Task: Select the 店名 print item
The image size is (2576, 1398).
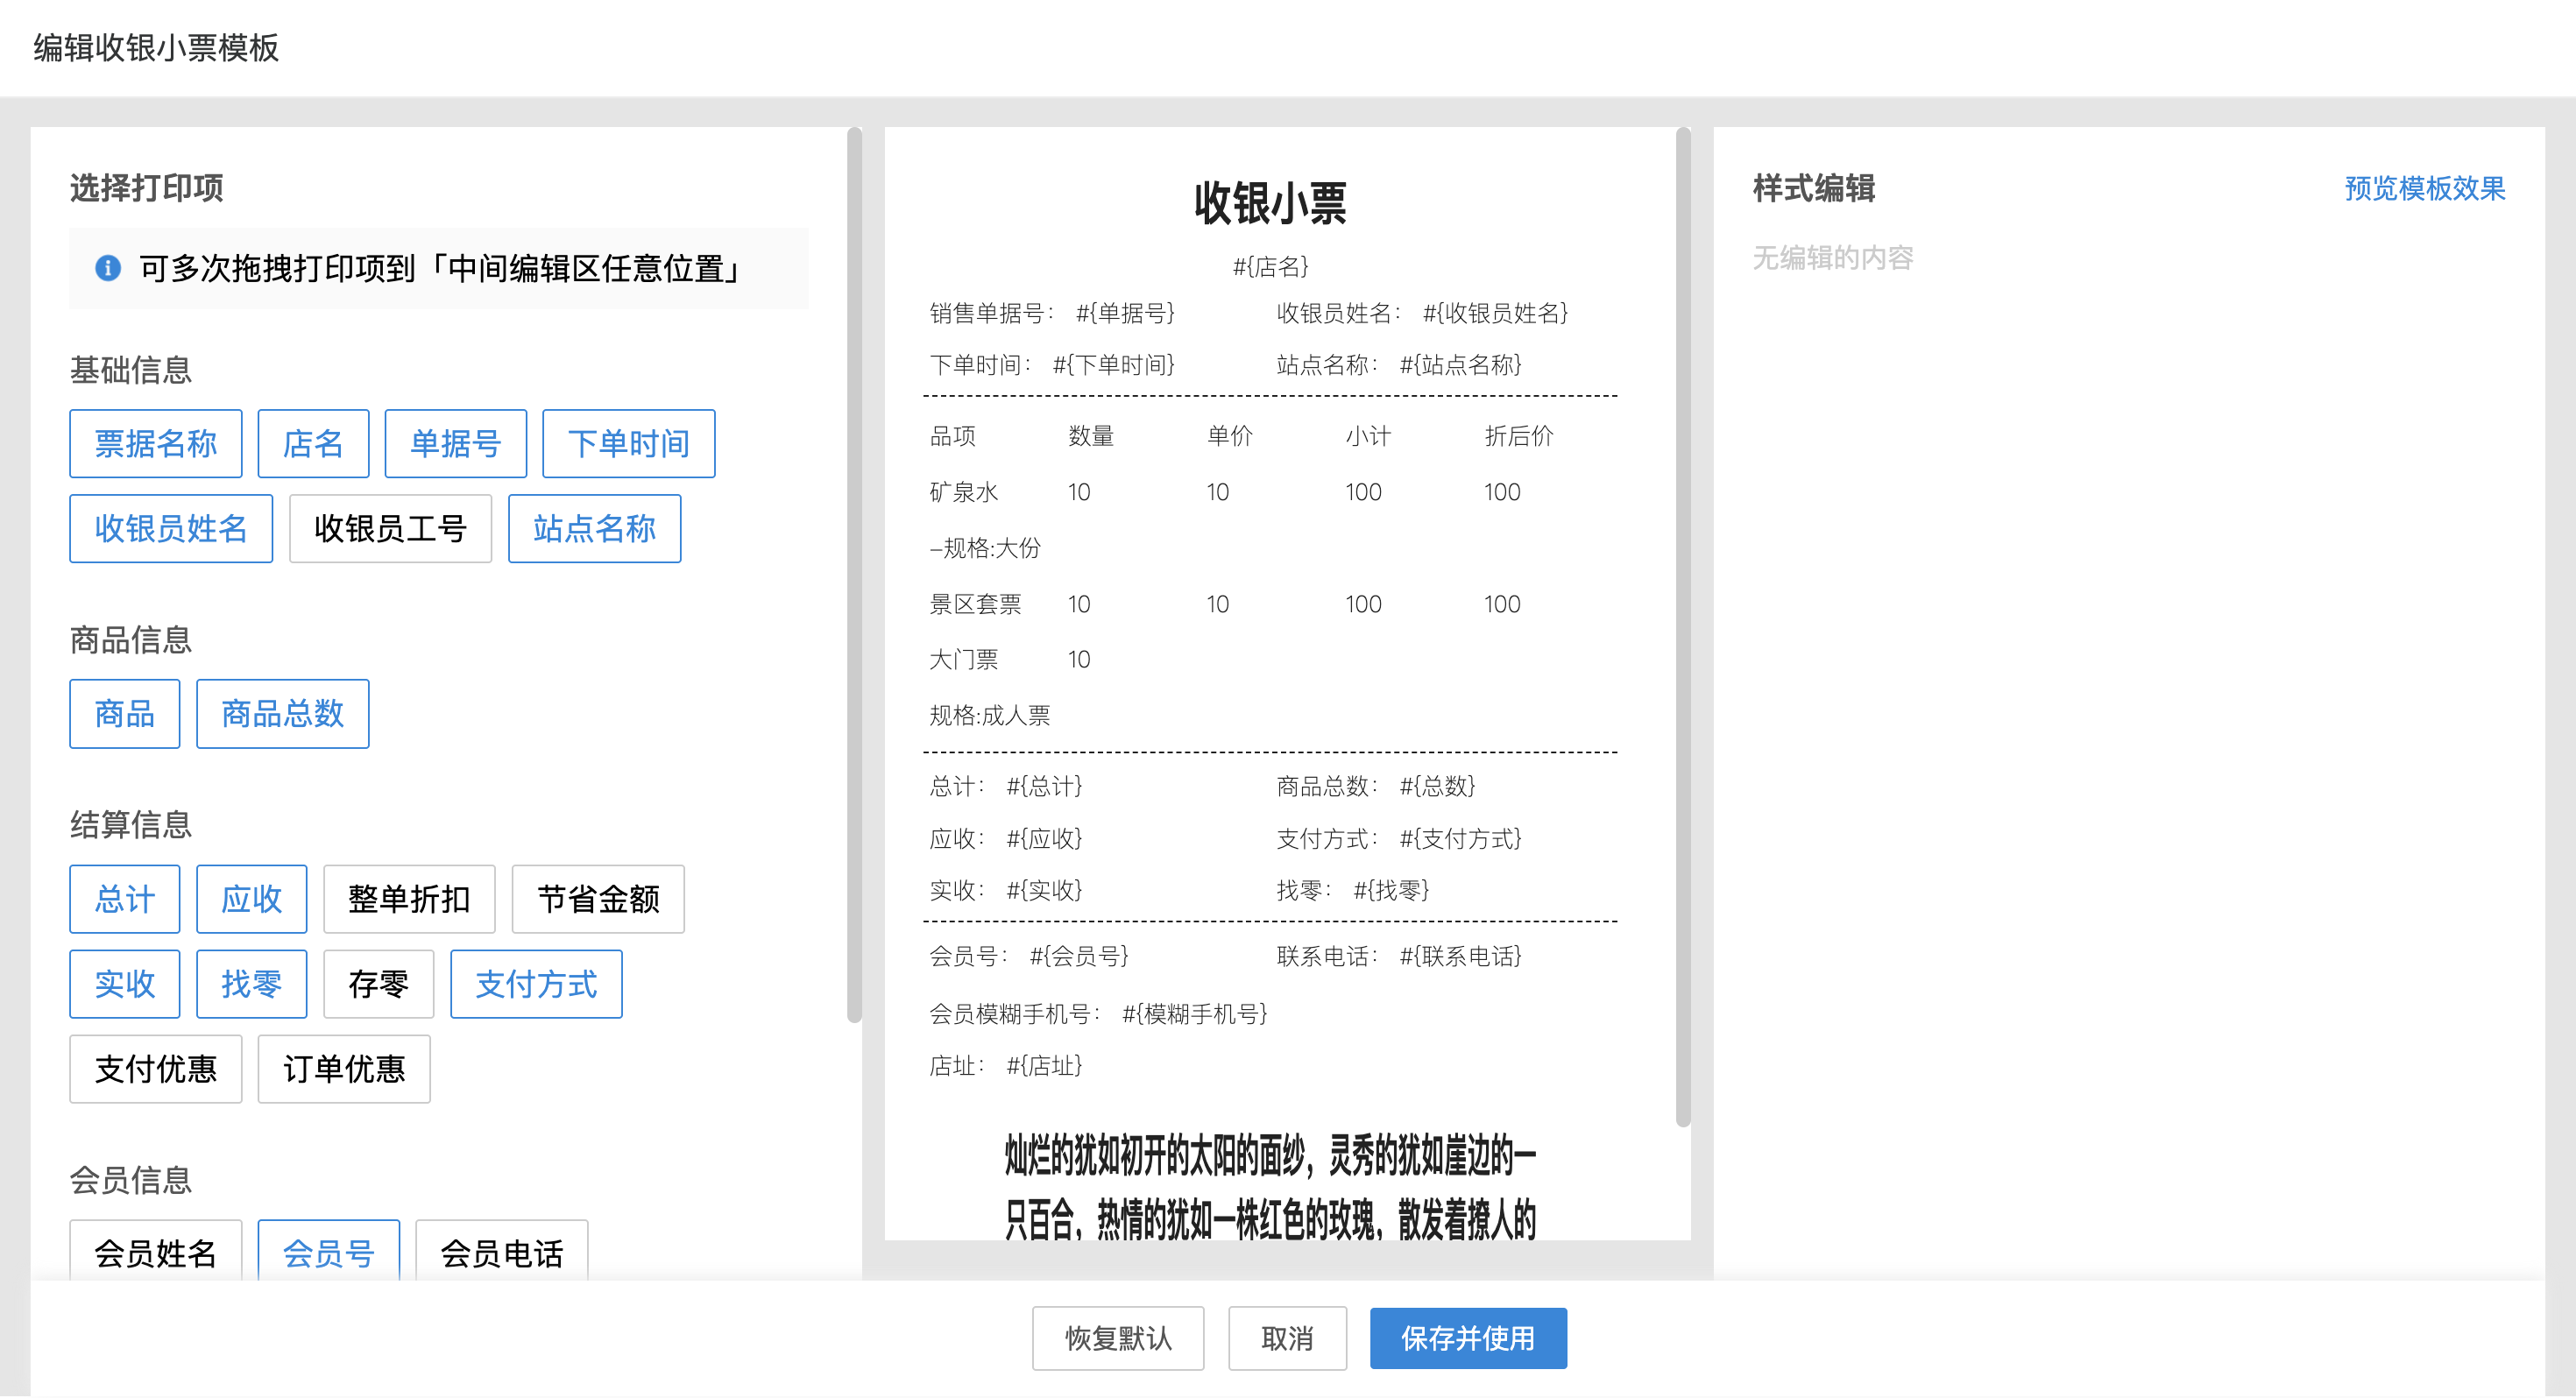Action: pos(313,443)
